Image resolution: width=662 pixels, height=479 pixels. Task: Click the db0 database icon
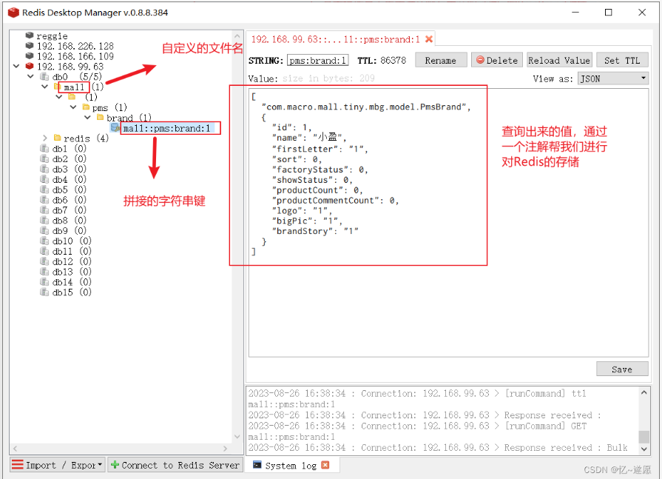pyautogui.click(x=44, y=76)
